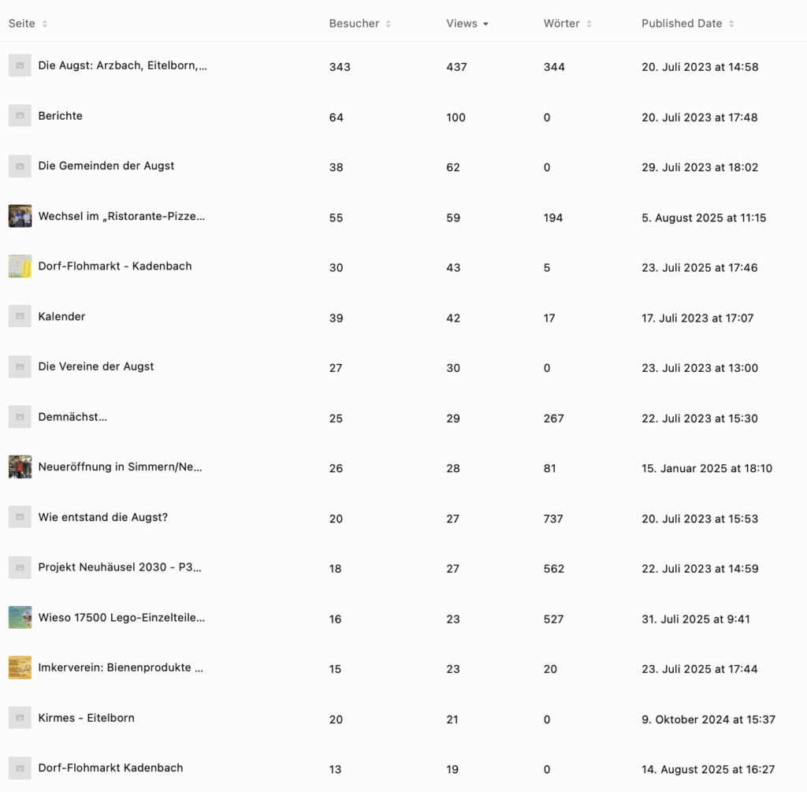Image resolution: width=807 pixels, height=792 pixels.
Task: Open the page Die Gemeinden der Augst
Action: click(106, 166)
